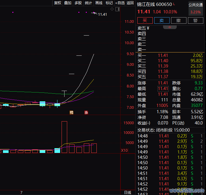Click the 榜 marker on chart
This screenshot has height=195, width=206.
[x=71, y=113]
